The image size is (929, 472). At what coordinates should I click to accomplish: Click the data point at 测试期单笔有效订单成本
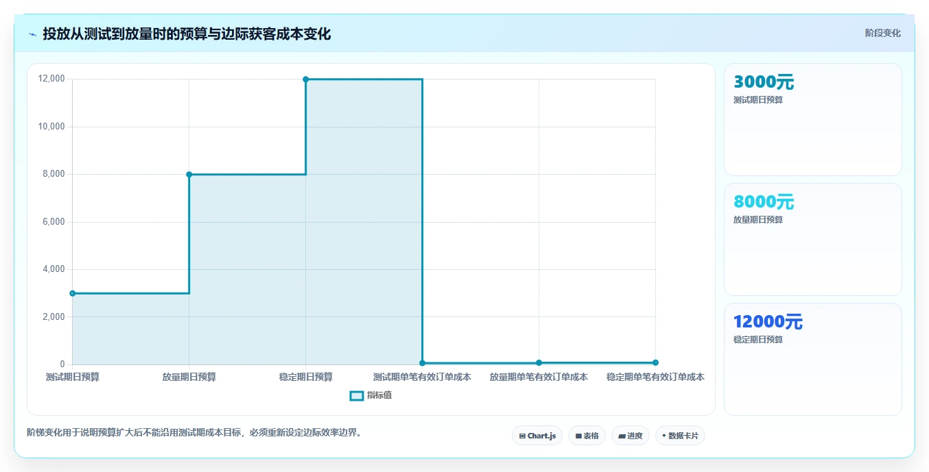click(422, 363)
